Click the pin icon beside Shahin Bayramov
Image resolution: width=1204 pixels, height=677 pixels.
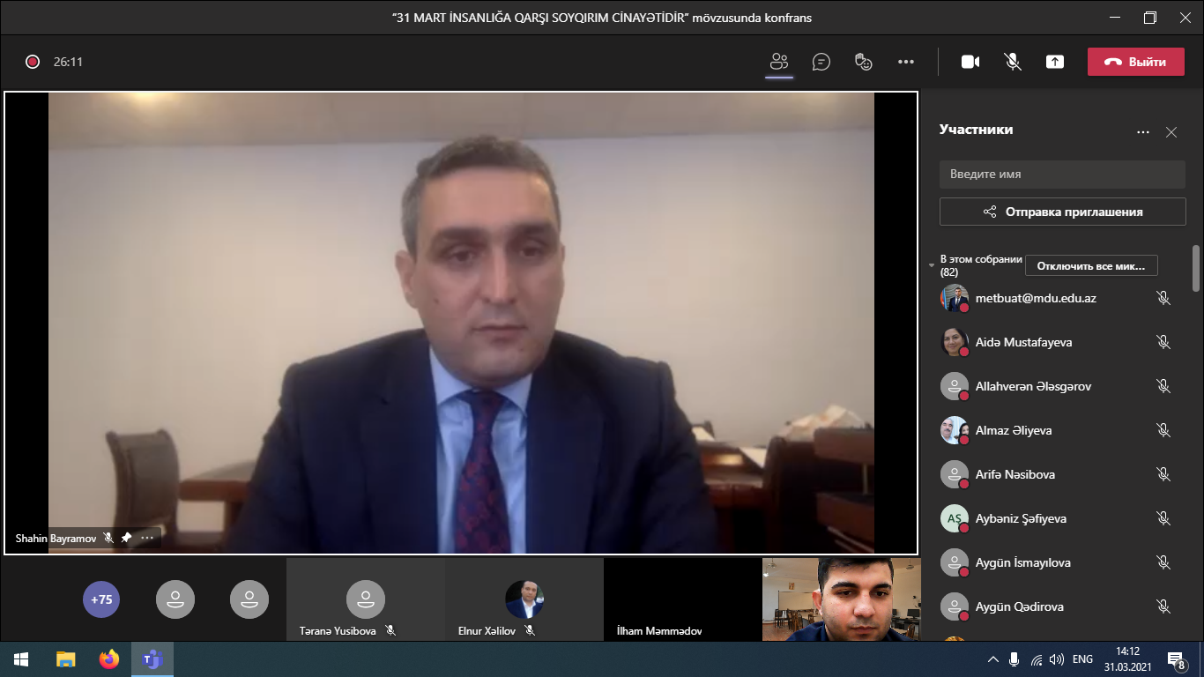click(x=127, y=538)
